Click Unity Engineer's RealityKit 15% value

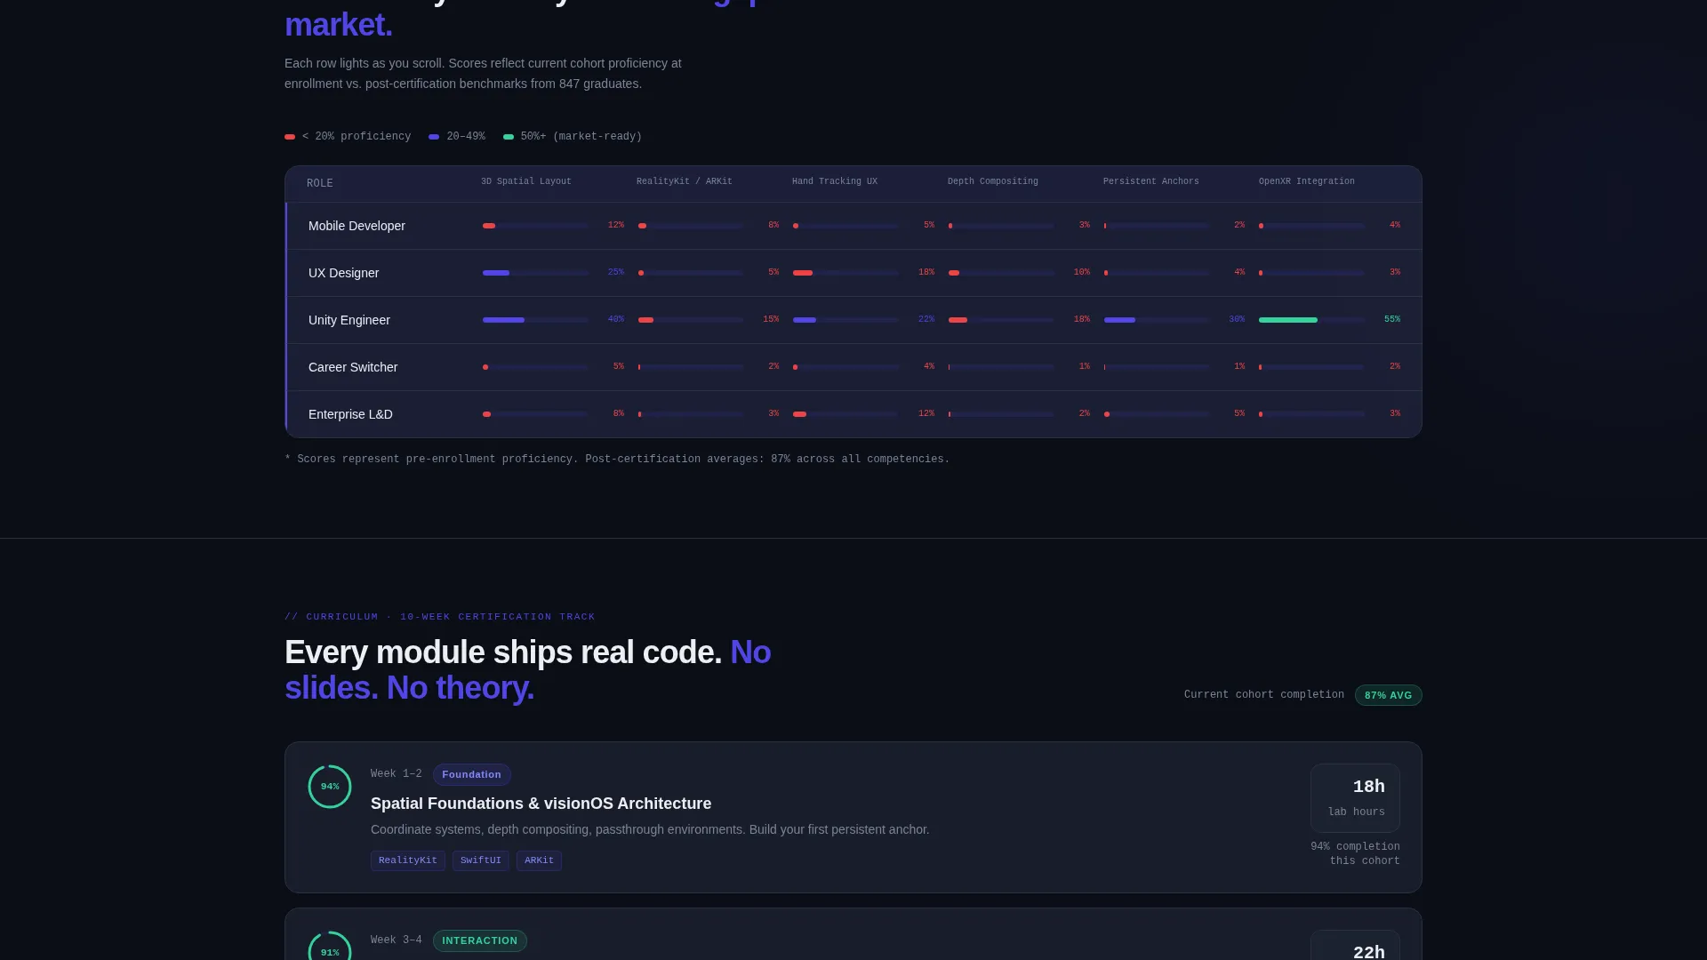771,320
